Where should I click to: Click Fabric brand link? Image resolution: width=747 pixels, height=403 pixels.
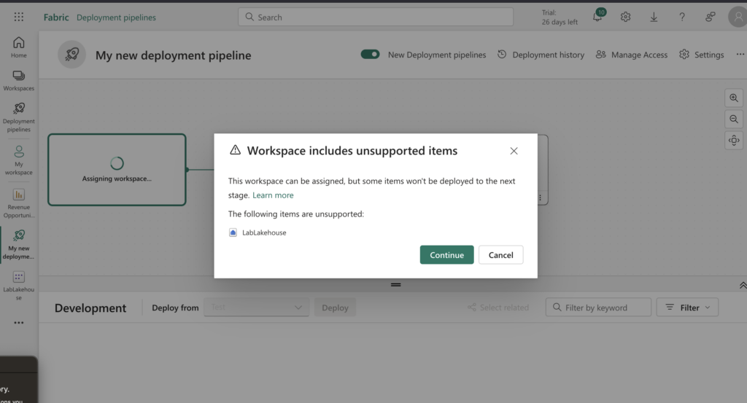56,17
